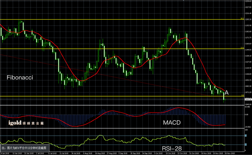This screenshot has height=155, width=252.
Task: Click the Chinese MT4 note box at the bottom left
Action: point(24,148)
